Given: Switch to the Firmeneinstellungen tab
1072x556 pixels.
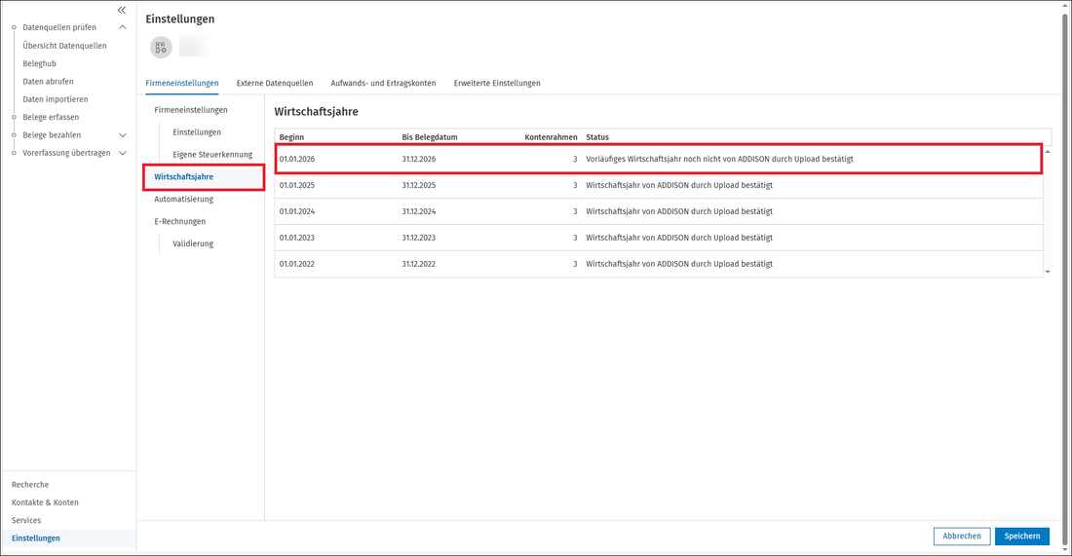Looking at the screenshot, I should pyautogui.click(x=182, y=84).
